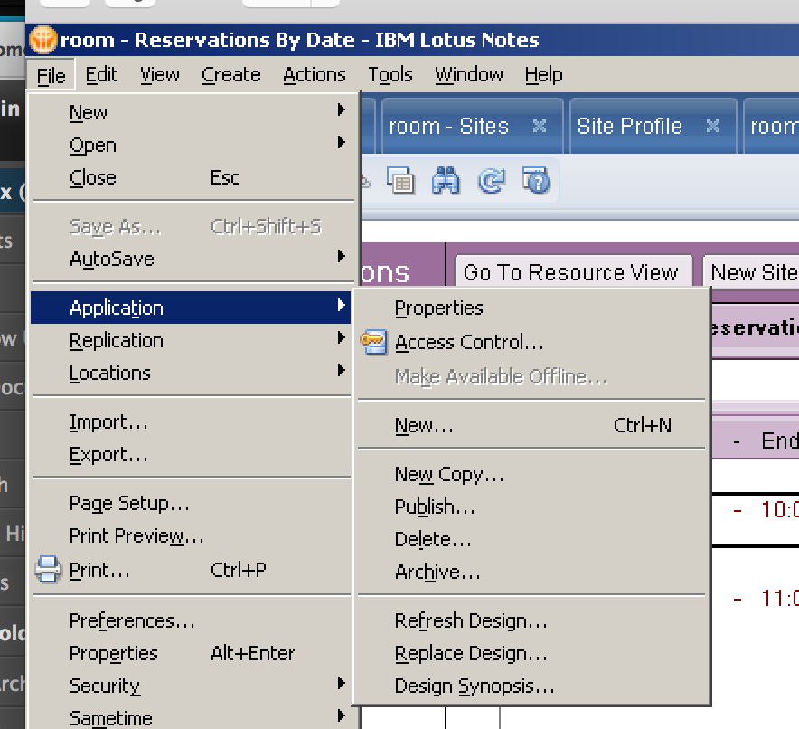
Task: Select Import... in the File menu
Action: coord(191,422)
